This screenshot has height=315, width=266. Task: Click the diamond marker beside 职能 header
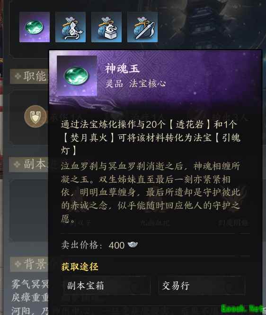click(x=18, y=76)
